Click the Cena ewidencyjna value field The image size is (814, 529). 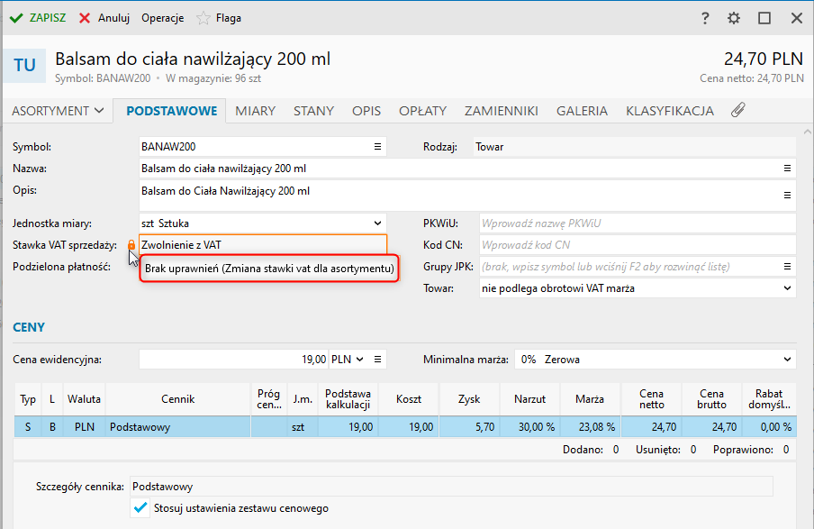(x=233, y=359)
